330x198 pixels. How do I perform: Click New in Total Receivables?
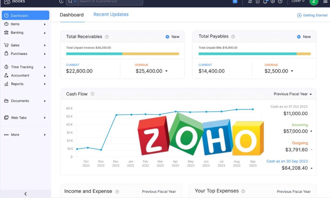coord(172,37)
